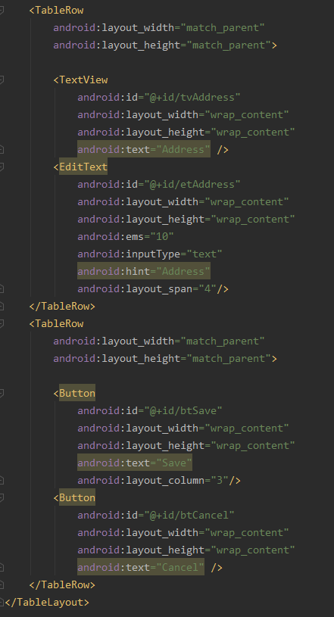The height and width of the screenshot is (617, 334).
Task: Click the android:text="Cancel" attribute
Action: tap(141, 567)
